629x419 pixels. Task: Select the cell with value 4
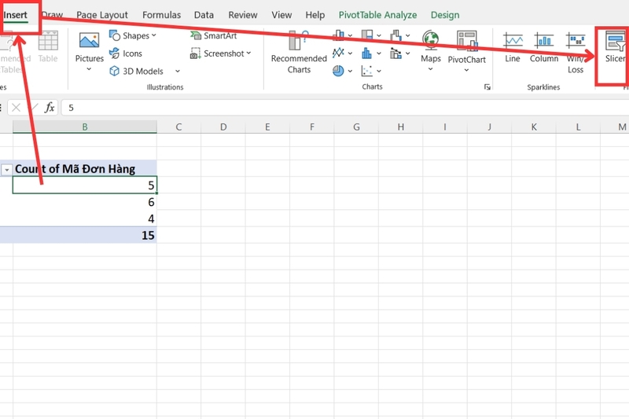pyautogui.click(x=85, y=219)
